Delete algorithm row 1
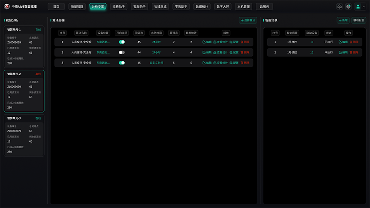Image resolution: width=370 pixels, height=208 pixels. tap(245, 42)
